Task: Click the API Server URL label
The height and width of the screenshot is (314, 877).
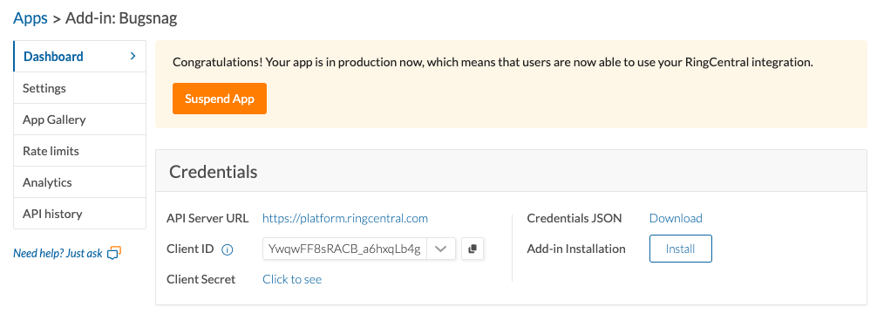Action: point(207,218)
